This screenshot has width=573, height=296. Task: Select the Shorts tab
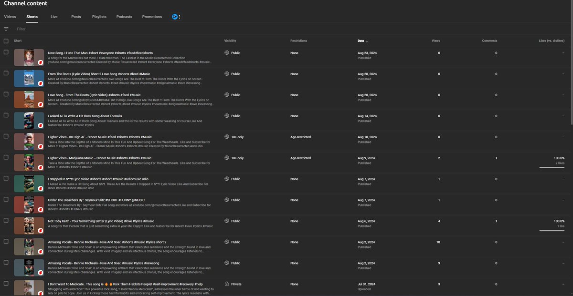click(32, 17)
